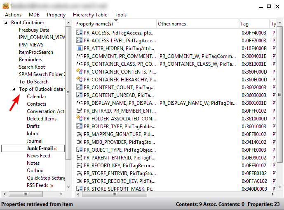Viewport: 284px width, 210px height.
Task: Click the integer icon beside PR_OBJECT_TYPE
Action: pyautogui.click(x=79, y=150)
